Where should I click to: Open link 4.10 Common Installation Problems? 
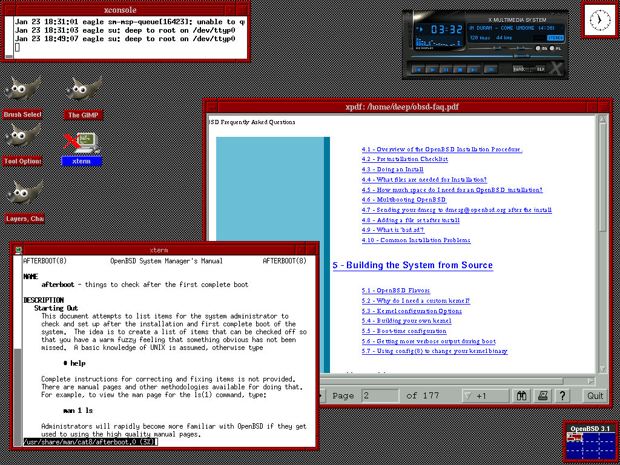[416, 240]
